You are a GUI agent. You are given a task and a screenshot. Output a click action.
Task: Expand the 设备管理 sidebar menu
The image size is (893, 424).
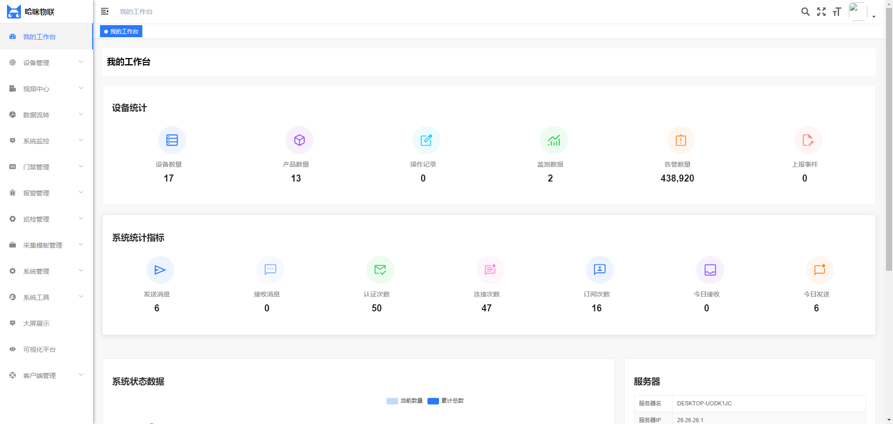point(46,63)
